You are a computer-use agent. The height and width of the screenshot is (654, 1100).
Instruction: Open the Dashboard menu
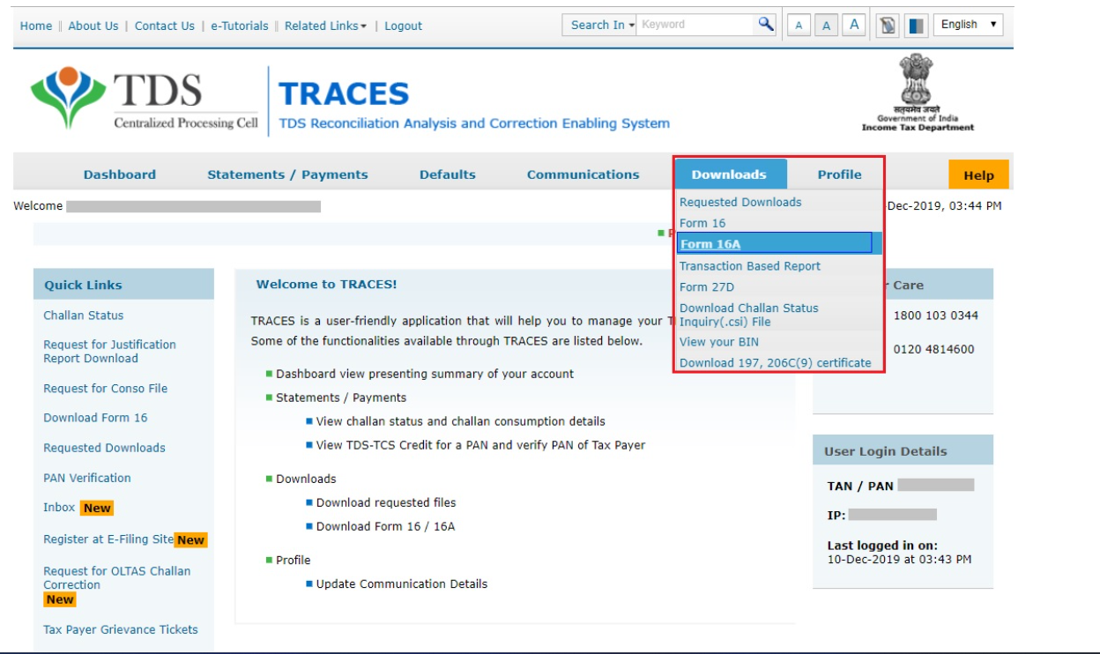[120, 175]
